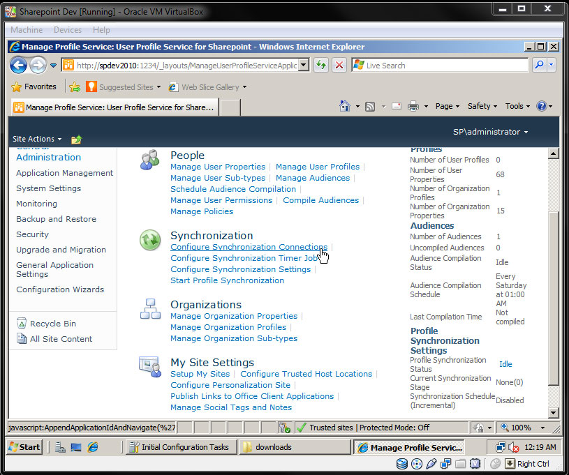The image size is (569, 475).
Task: Click the blue Help question icon
Action: (x=541, y=106)
